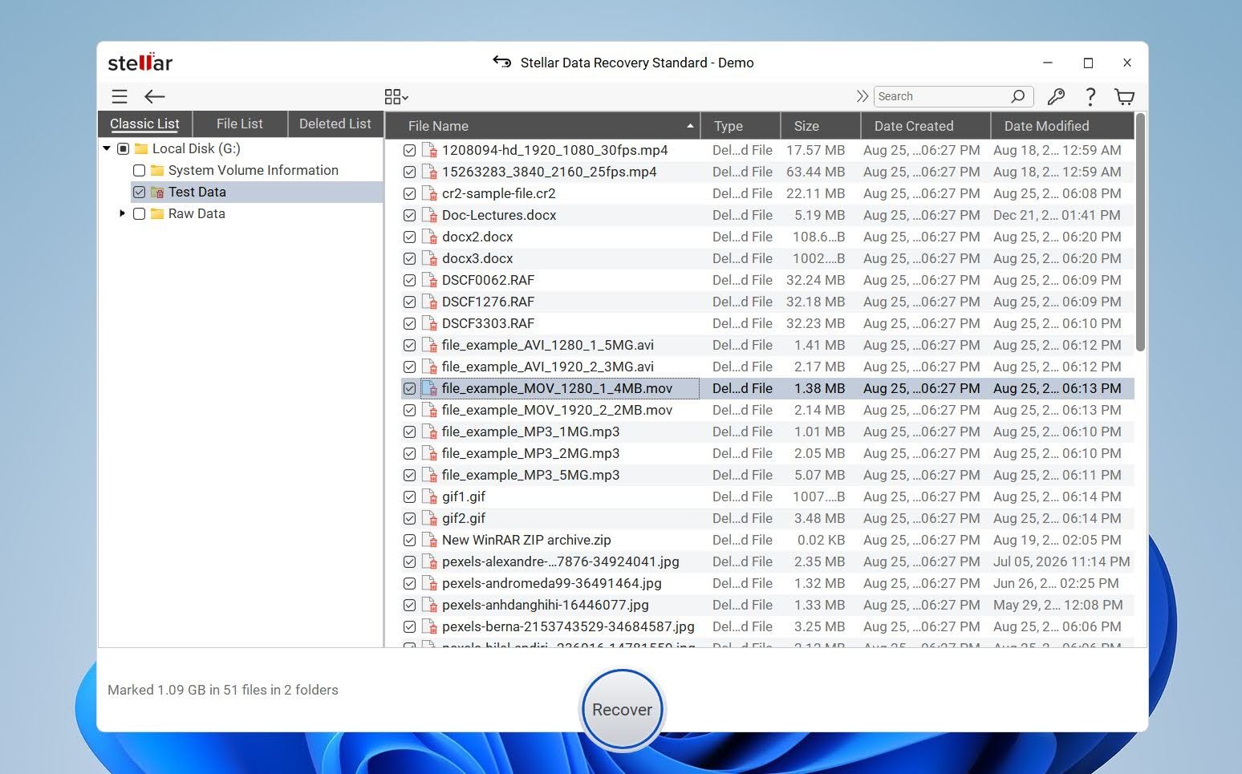Switch to Classic List tab

coord(144,124)
